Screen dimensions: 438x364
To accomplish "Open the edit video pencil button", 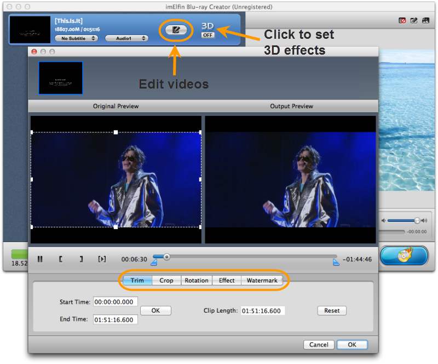I will 176,30.
